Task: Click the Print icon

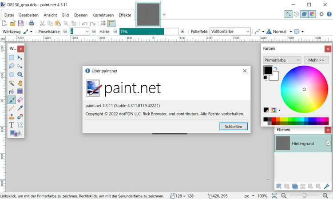Action: pos(32,23)
